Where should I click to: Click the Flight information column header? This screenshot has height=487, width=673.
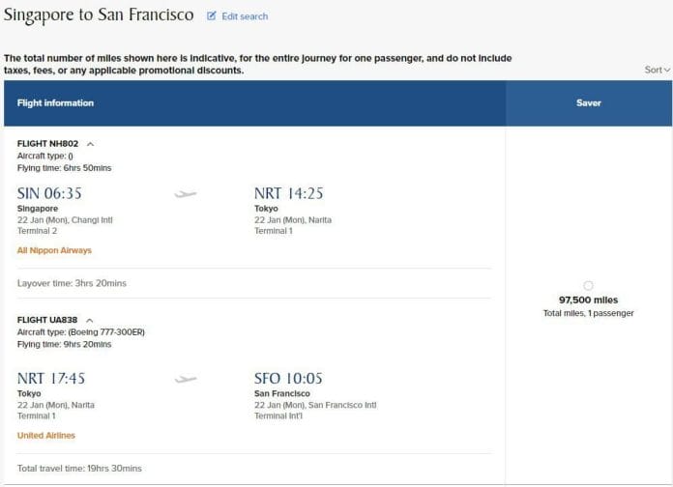pos(55,103)
